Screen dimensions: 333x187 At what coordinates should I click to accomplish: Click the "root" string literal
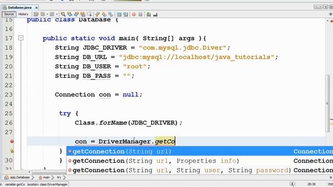pos(135,66)
